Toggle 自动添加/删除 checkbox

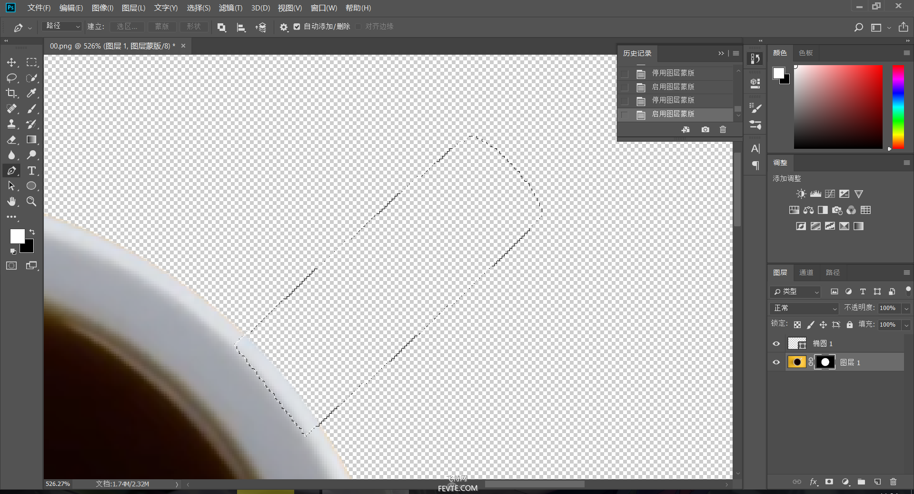(x=297, y=27)
